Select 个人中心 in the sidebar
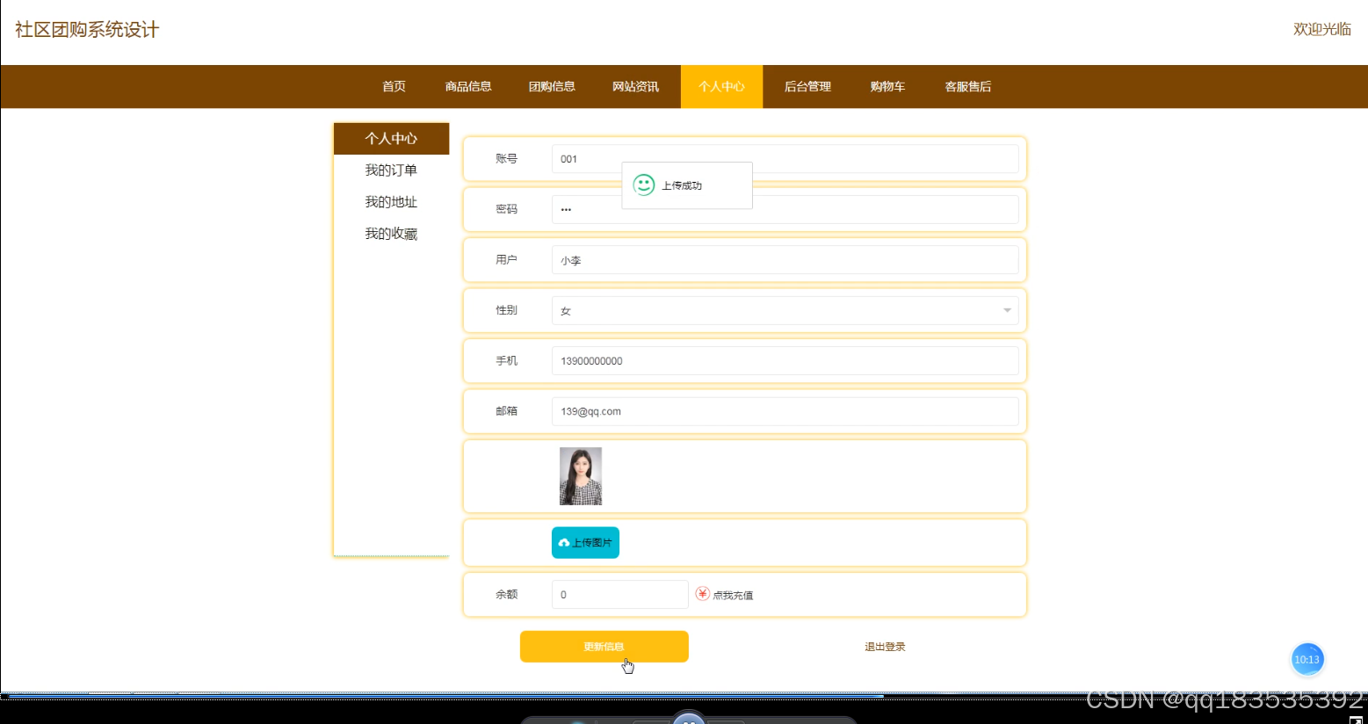 [x=391, y=139]
